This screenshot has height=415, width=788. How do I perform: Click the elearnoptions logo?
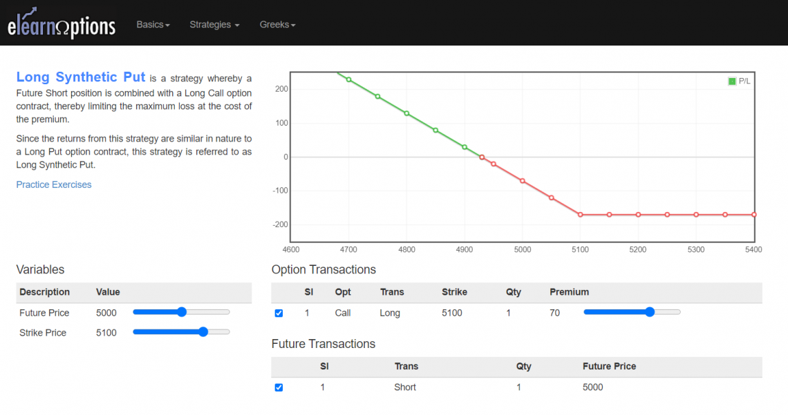pyautogui.click(x=62, y=23)
